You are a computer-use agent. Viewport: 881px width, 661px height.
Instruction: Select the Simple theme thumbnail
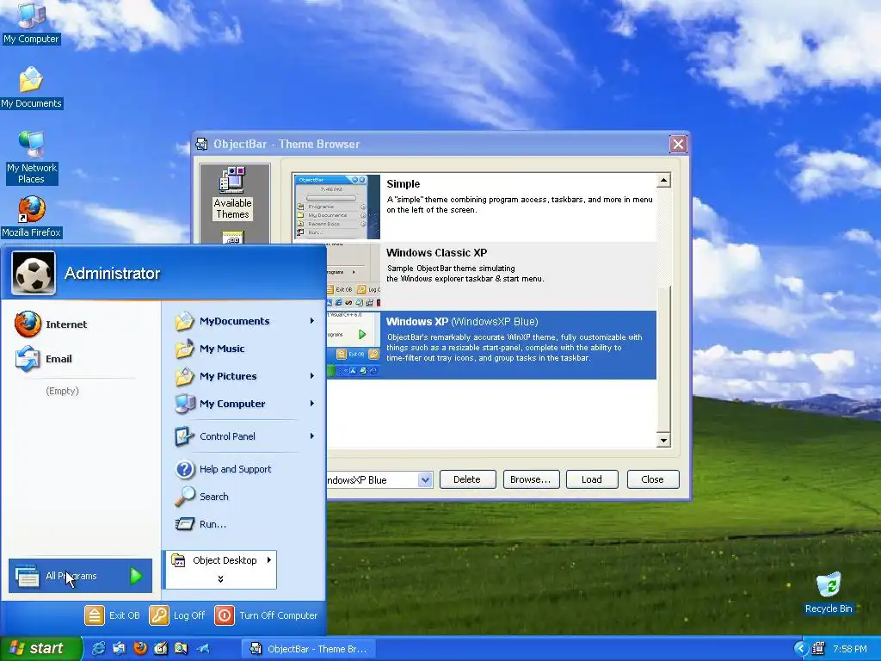[336, 207]
